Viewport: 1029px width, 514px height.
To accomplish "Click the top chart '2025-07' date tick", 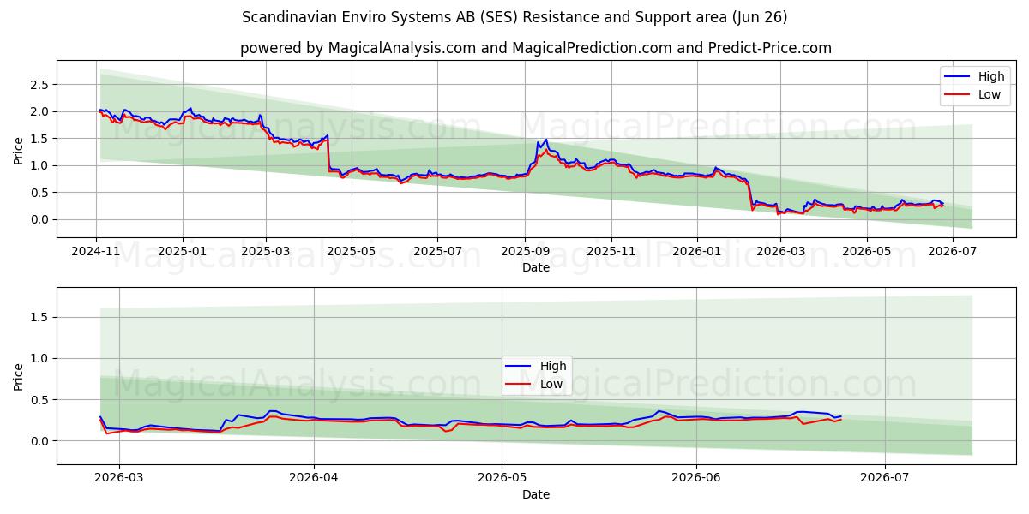I will pyautogui.click(x=437, y=253).
